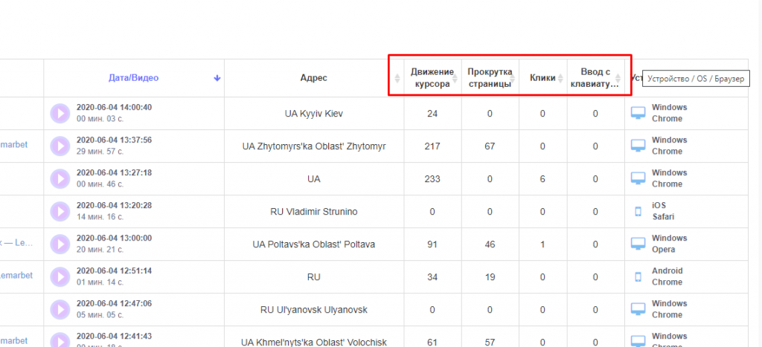Click the iOS Safari mobile device icon
Screen dimensions: 762x347
tap(638, 212)
